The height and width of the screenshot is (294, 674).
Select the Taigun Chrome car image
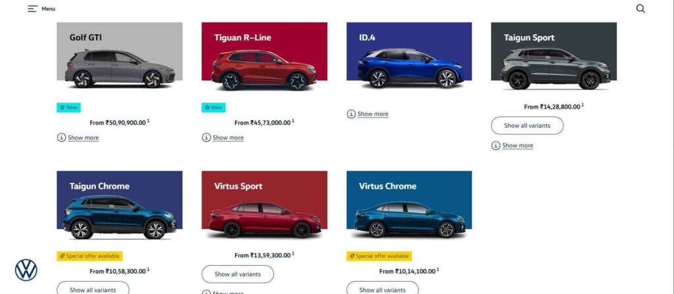[120, 217]
